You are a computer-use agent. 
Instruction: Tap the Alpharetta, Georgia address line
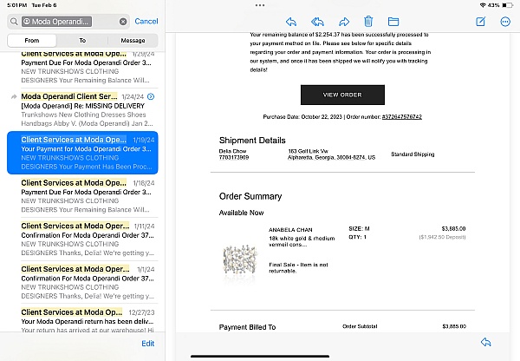331,157
